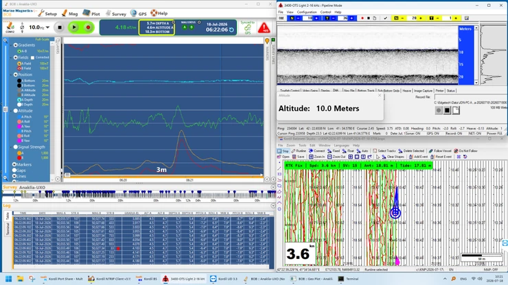This screenshot has height=285, width=508.
Task: Collapse the Log panel with its arrow
Action: click(x=273, y=206)
